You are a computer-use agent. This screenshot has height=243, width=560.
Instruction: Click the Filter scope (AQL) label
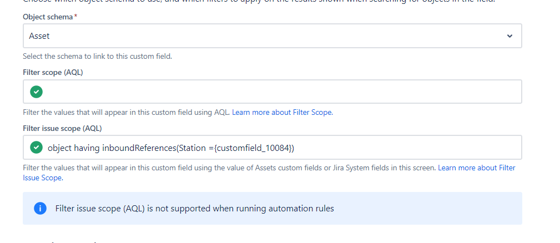pyautogui.click(x=53, y=73)
